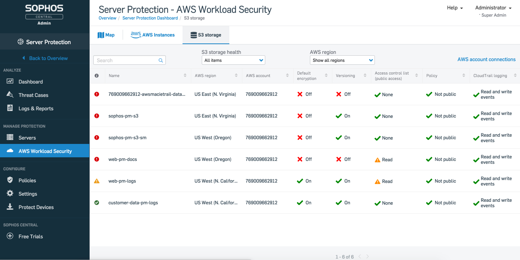Click Protect Devices download icon

click(10, 207)
